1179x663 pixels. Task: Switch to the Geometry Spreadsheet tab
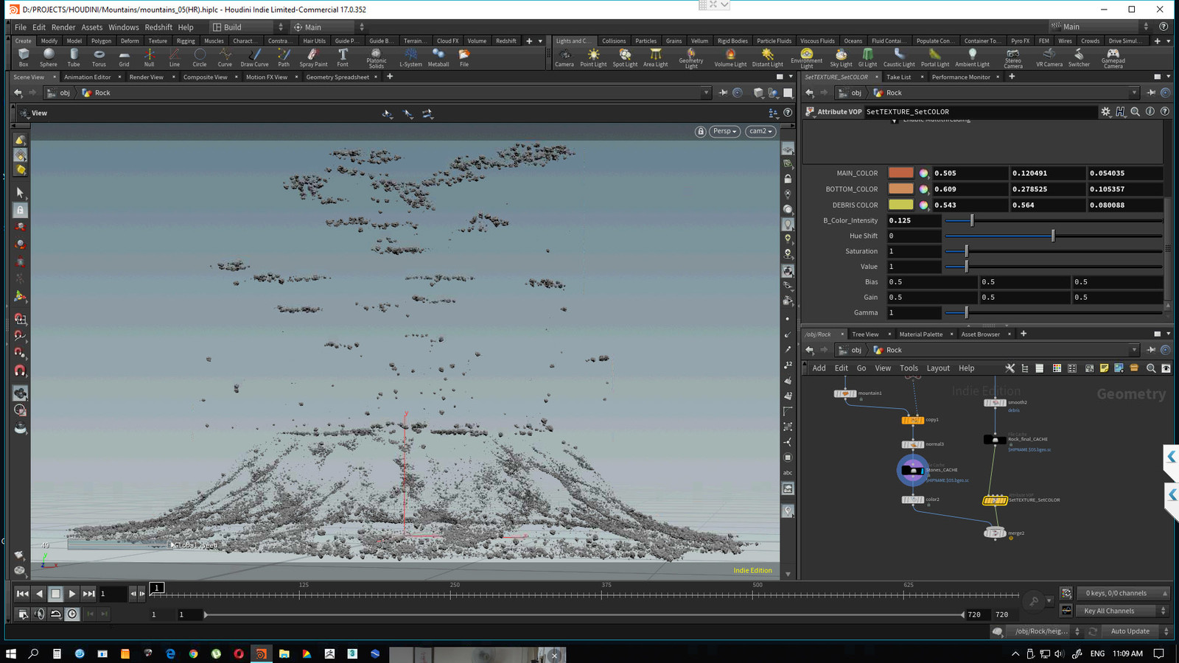point(337,77)
